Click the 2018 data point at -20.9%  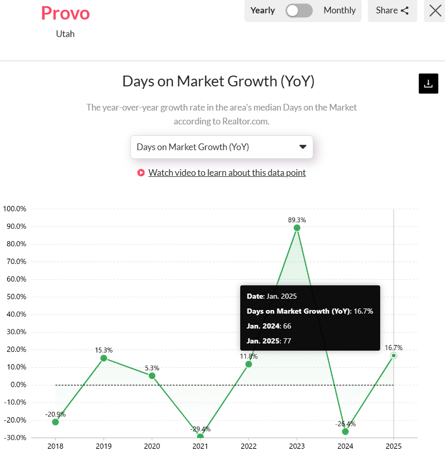pos(55,422)
